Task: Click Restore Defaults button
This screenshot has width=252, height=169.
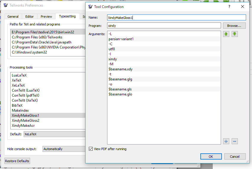Action: point(17,161)
